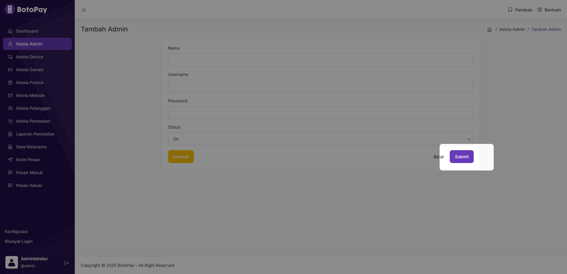Viewport: 567px width, 274px height.
Task: Open the Bantuan help icon
Action: pos(540,10)
